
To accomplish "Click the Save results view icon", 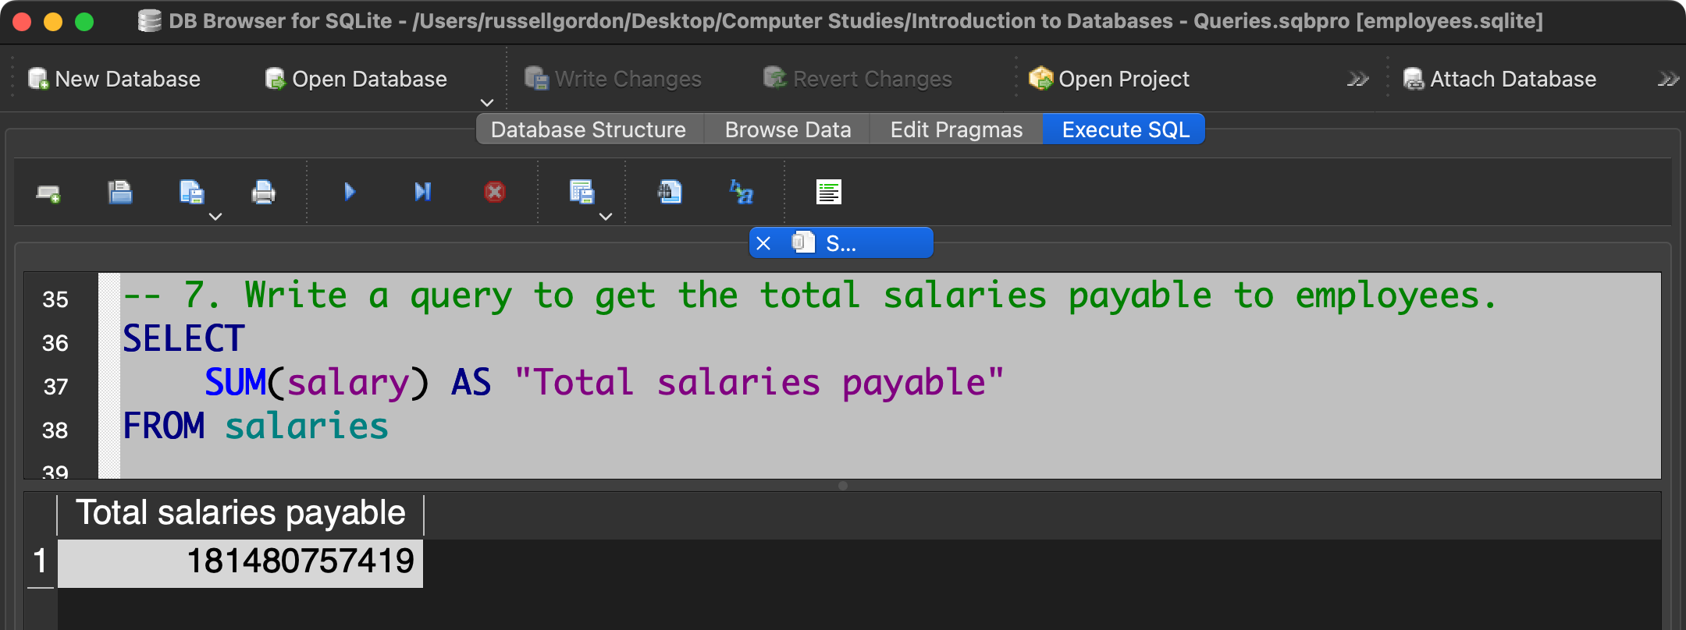I will pos(582,192).
